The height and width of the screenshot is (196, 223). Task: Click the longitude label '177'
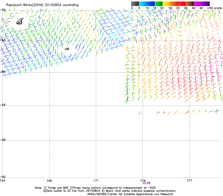click(x=190, y=181)
